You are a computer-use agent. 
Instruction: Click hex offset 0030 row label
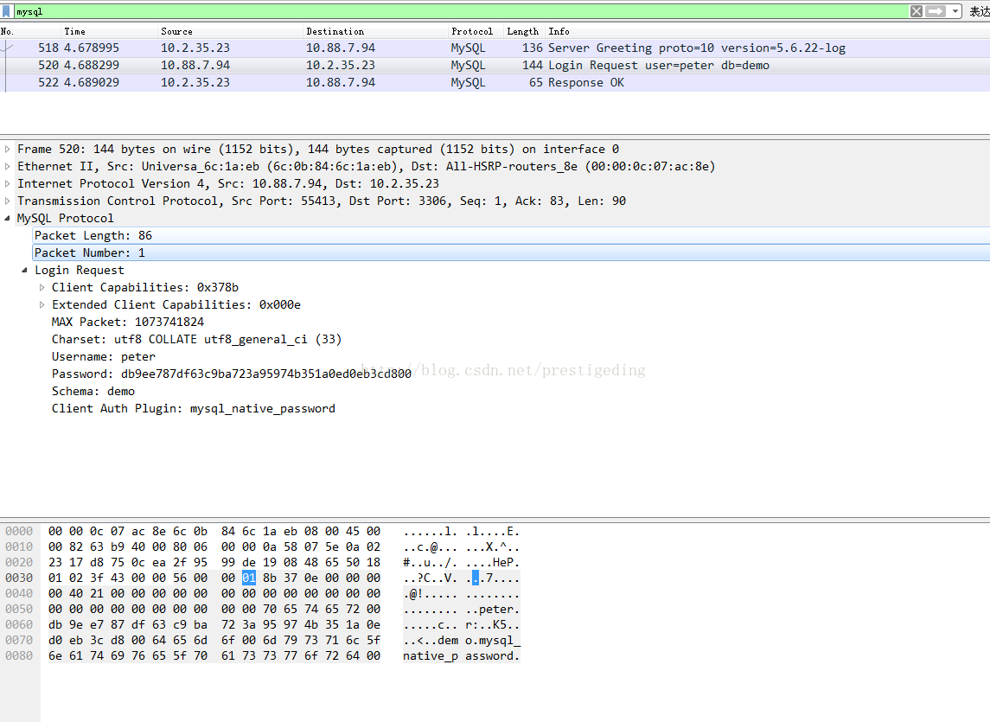point(19,578)
